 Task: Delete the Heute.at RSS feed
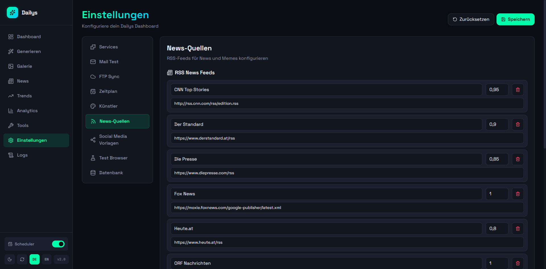coord(518,229)
